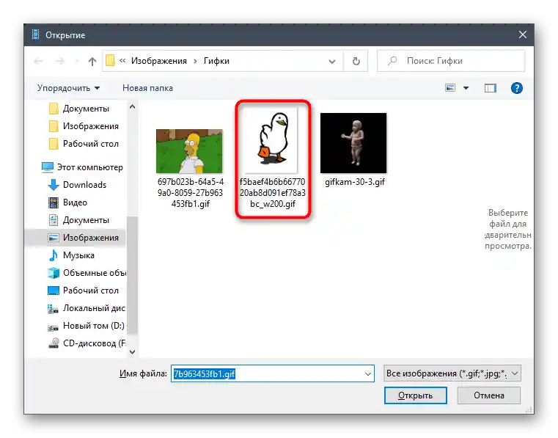Open the Все изображения file type dropdown

452,373
